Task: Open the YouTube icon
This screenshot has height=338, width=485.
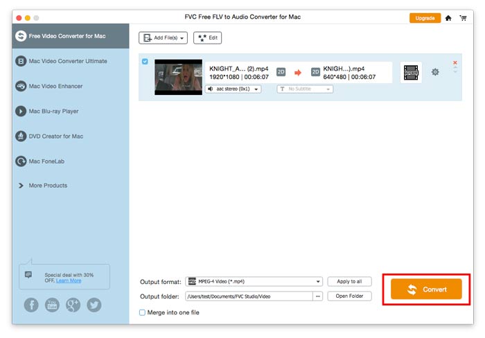Action: 52,305
